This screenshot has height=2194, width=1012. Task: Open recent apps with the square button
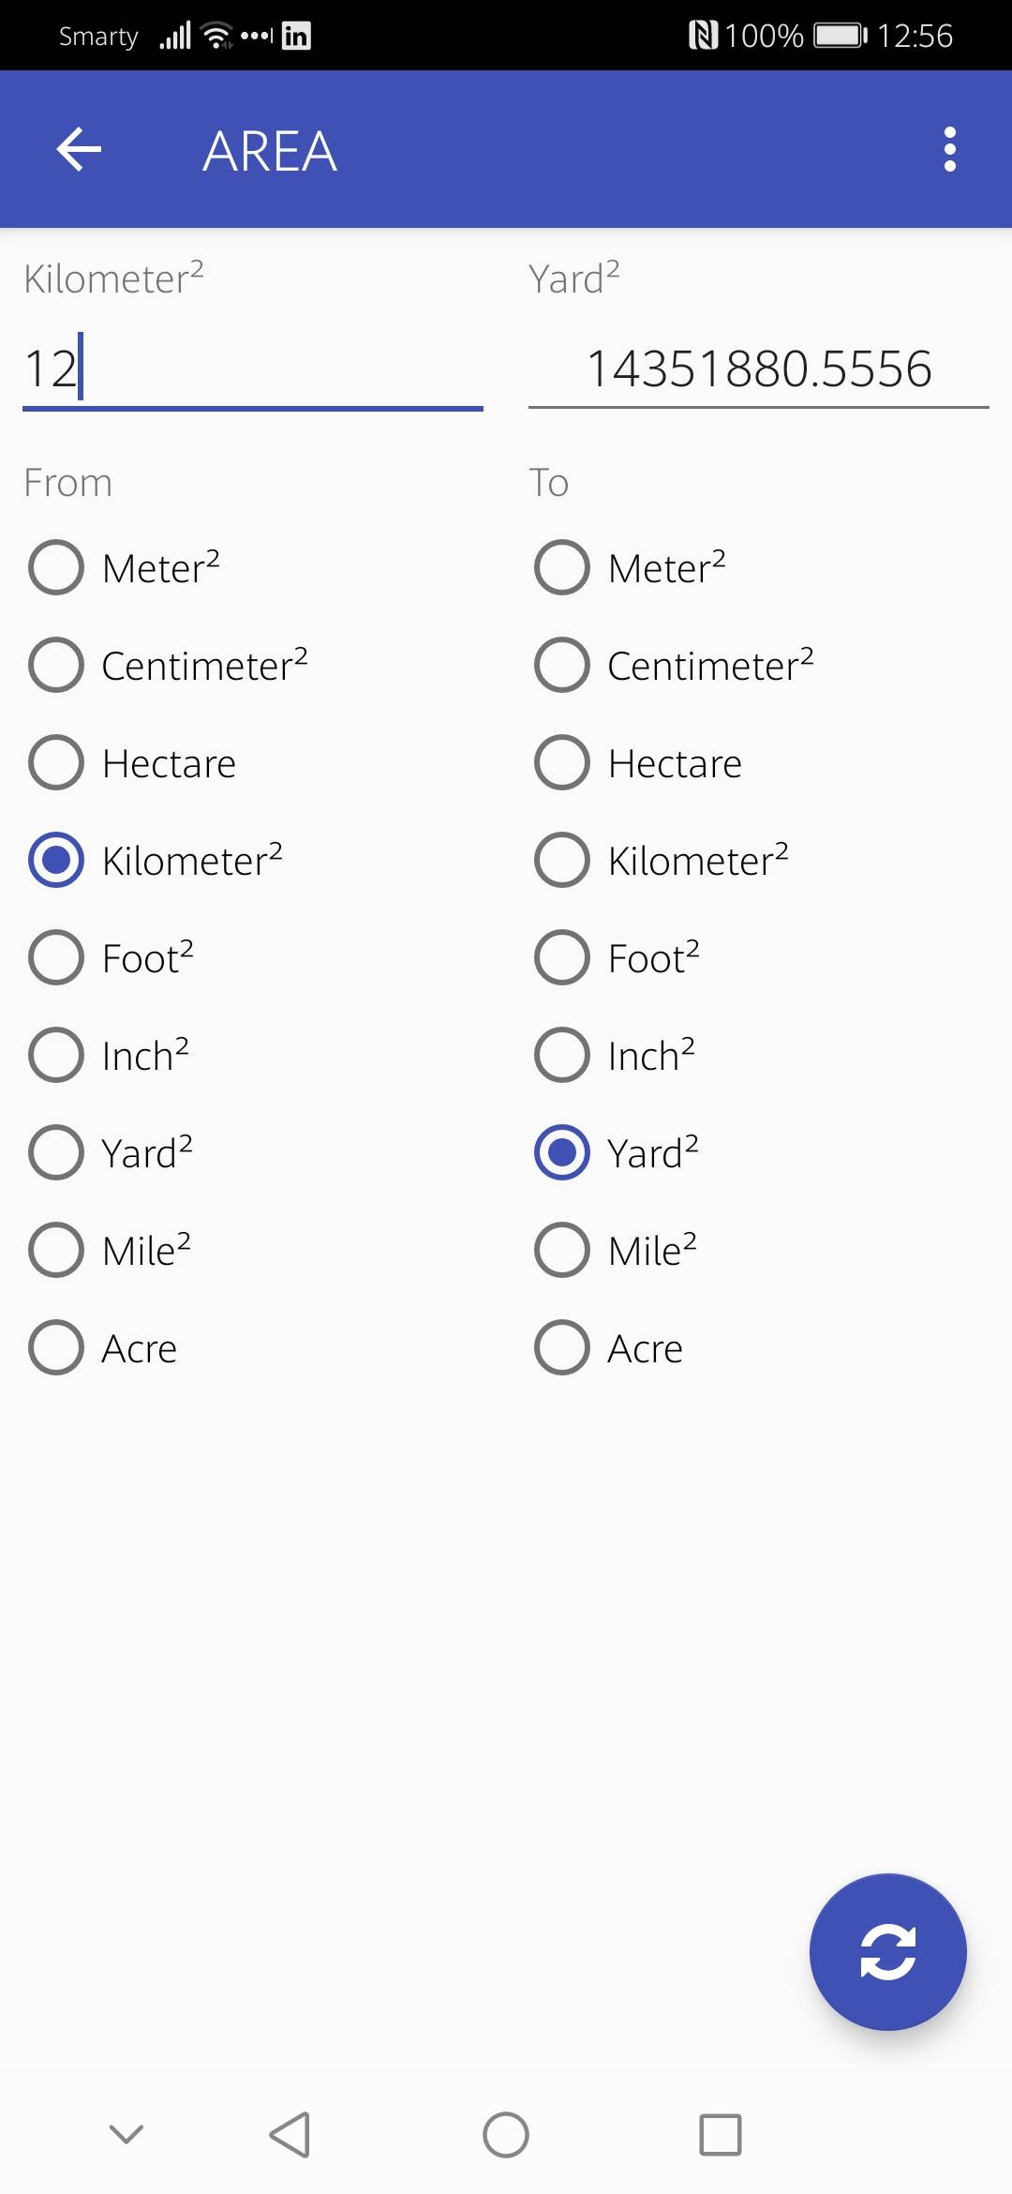[x=721, y=2135]
